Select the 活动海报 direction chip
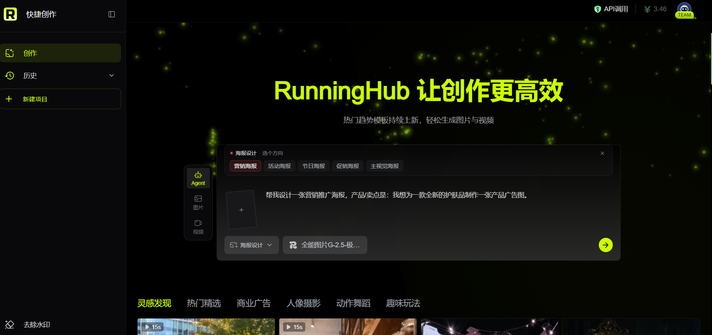Image resolution: width=712 pixels, height=335 pixels. pos(279,166)
